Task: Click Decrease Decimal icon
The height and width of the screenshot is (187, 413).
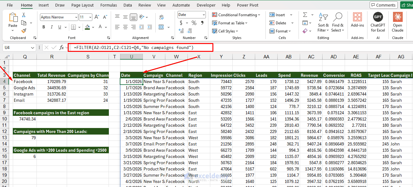Action: 189,31
